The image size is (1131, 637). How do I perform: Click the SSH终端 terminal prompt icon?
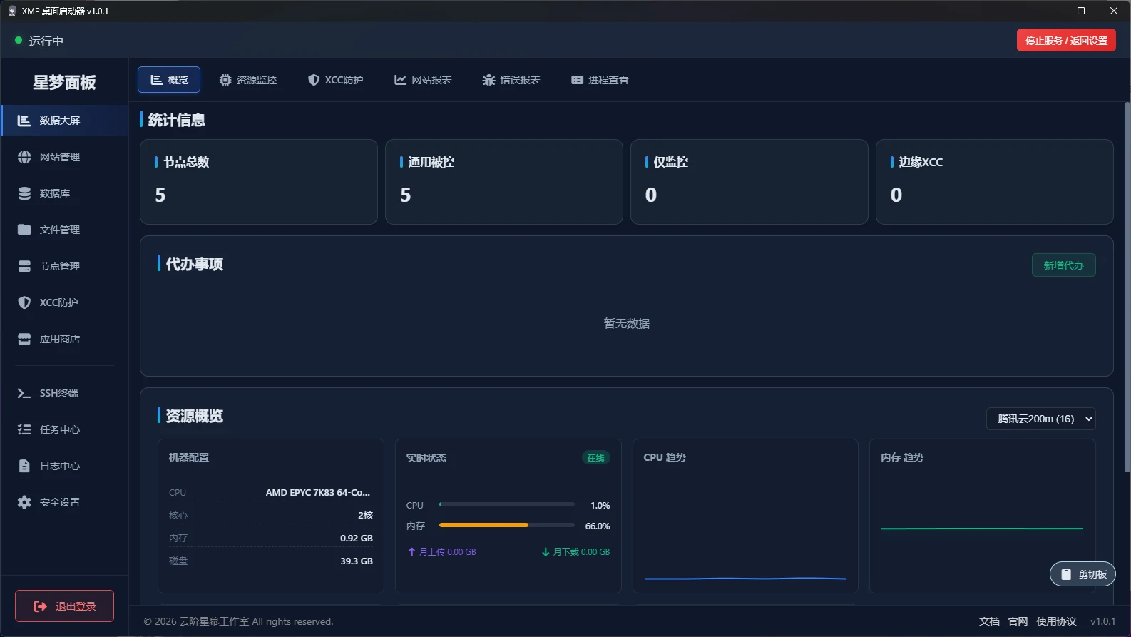[24, 393]
